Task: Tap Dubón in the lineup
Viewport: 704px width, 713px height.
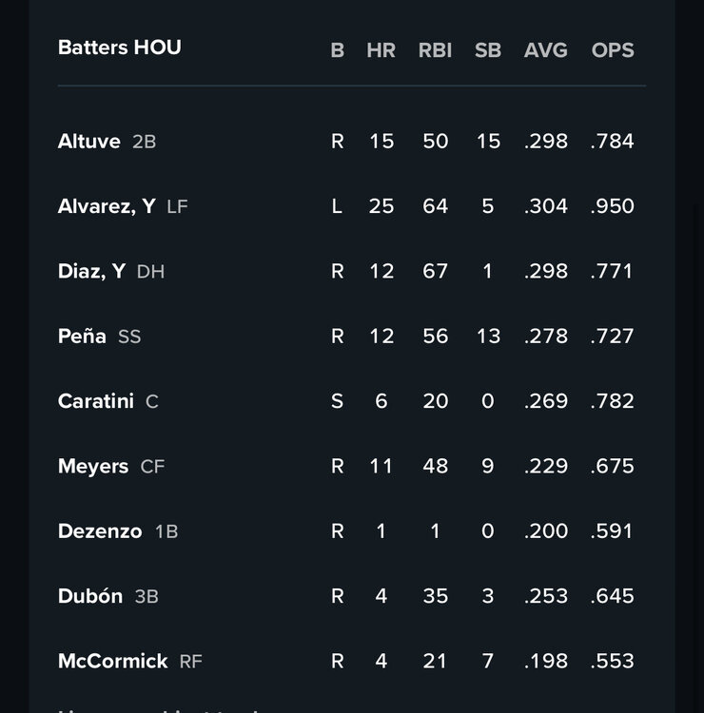Action: coord(90,596)
